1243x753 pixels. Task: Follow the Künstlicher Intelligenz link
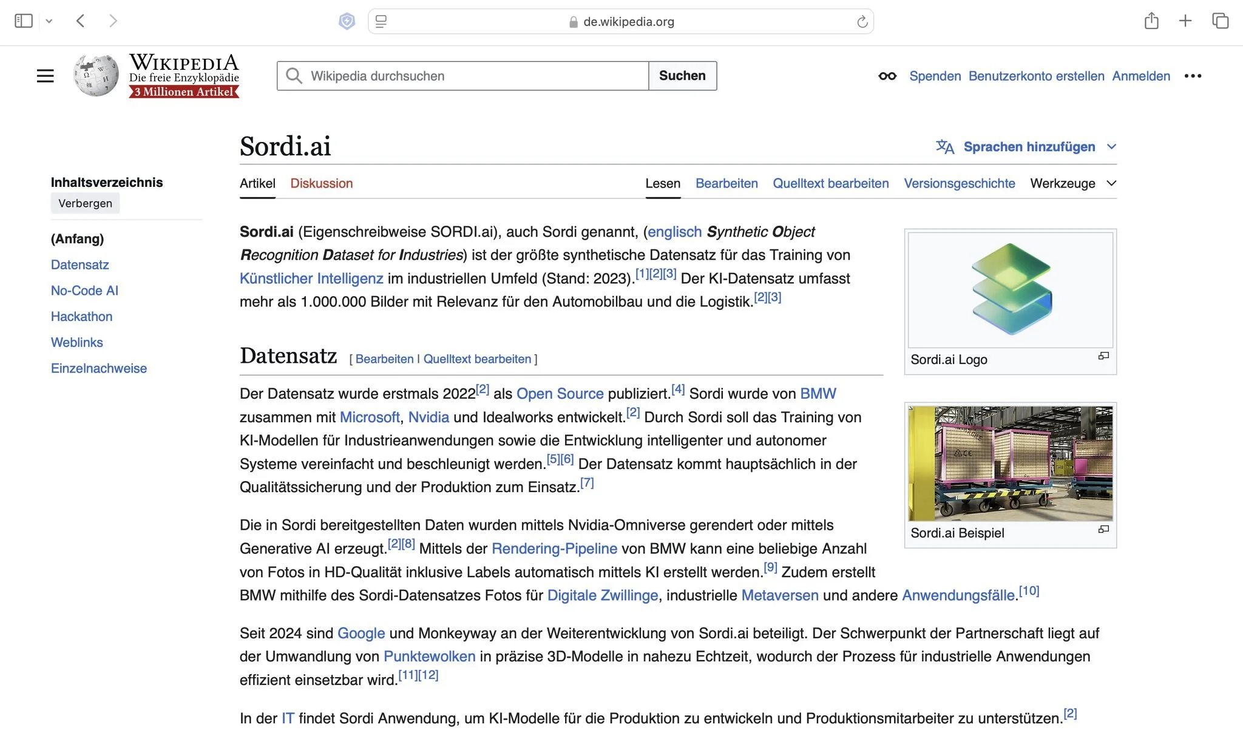311,279
